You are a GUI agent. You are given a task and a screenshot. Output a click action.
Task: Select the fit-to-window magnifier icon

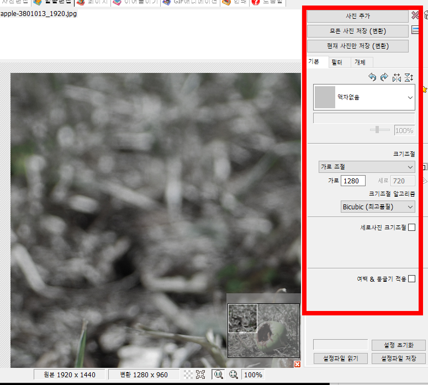pyautogui.click(x=234, y=375)
